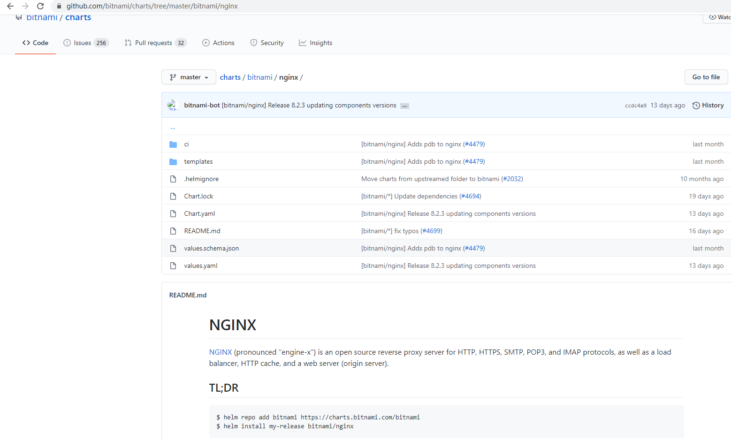Open pull request #4694 link
731x440 pixels.
tap(470, 196)
